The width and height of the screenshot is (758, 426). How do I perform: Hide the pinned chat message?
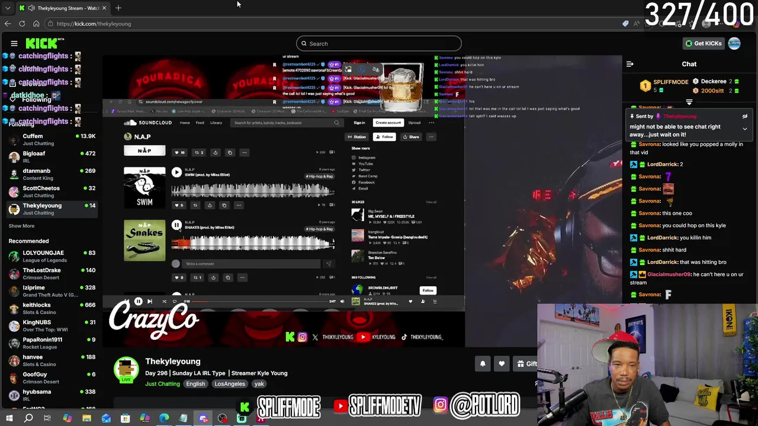click(745, 117)
